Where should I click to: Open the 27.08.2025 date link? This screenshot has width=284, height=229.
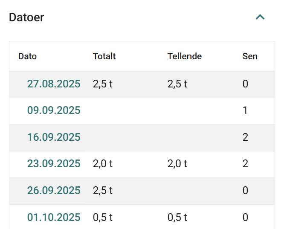tap(54, 84)
